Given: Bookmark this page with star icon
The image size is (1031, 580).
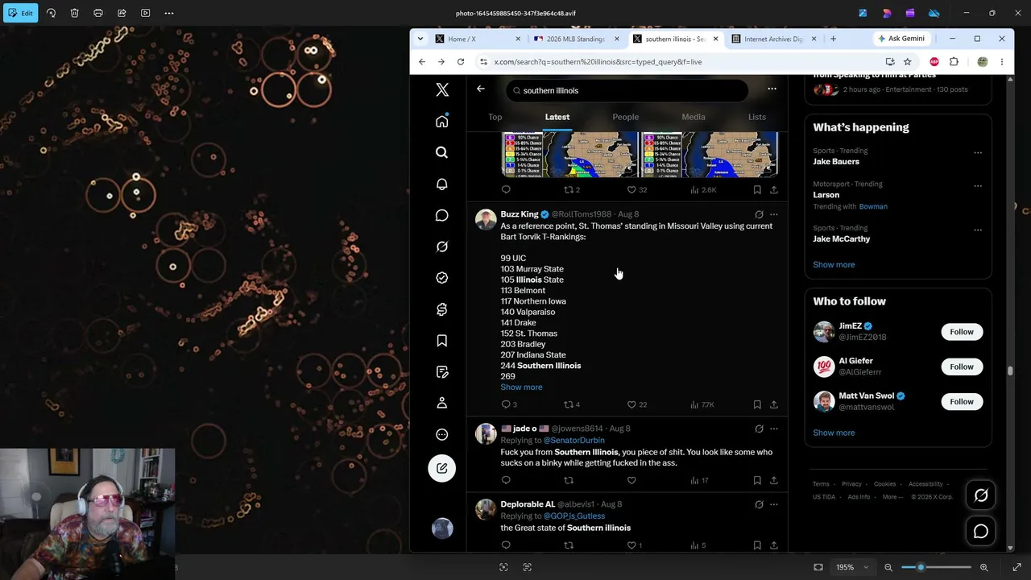Looking at the screenshot, I should point(907,62).
